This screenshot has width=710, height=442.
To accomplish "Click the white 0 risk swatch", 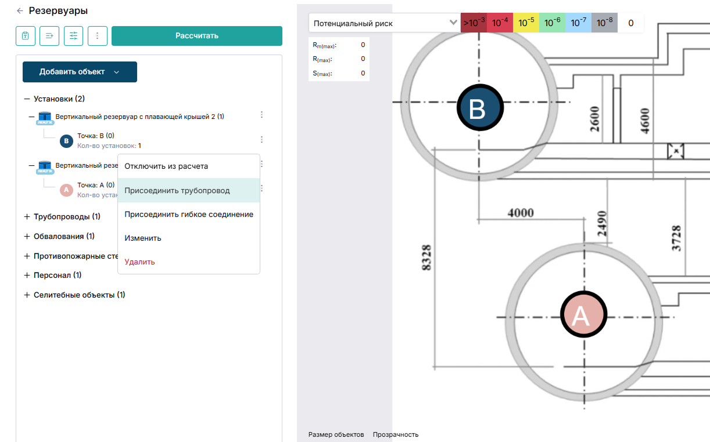I will [630, 23].
